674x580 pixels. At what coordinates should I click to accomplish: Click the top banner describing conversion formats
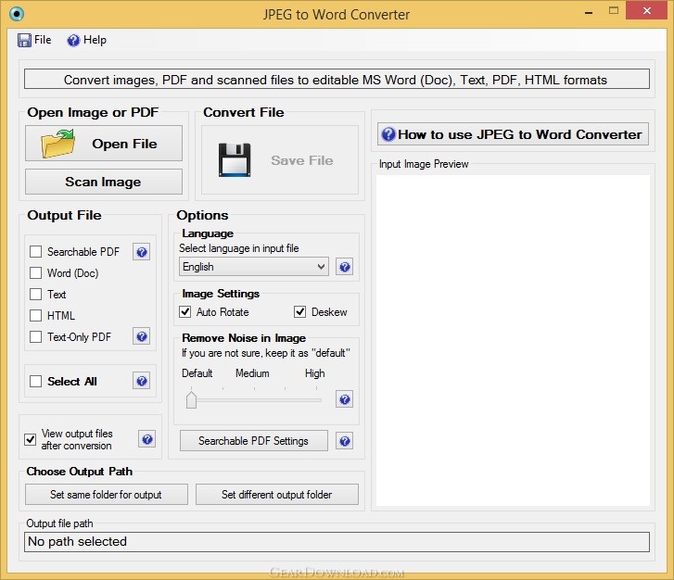coord(337,80)
